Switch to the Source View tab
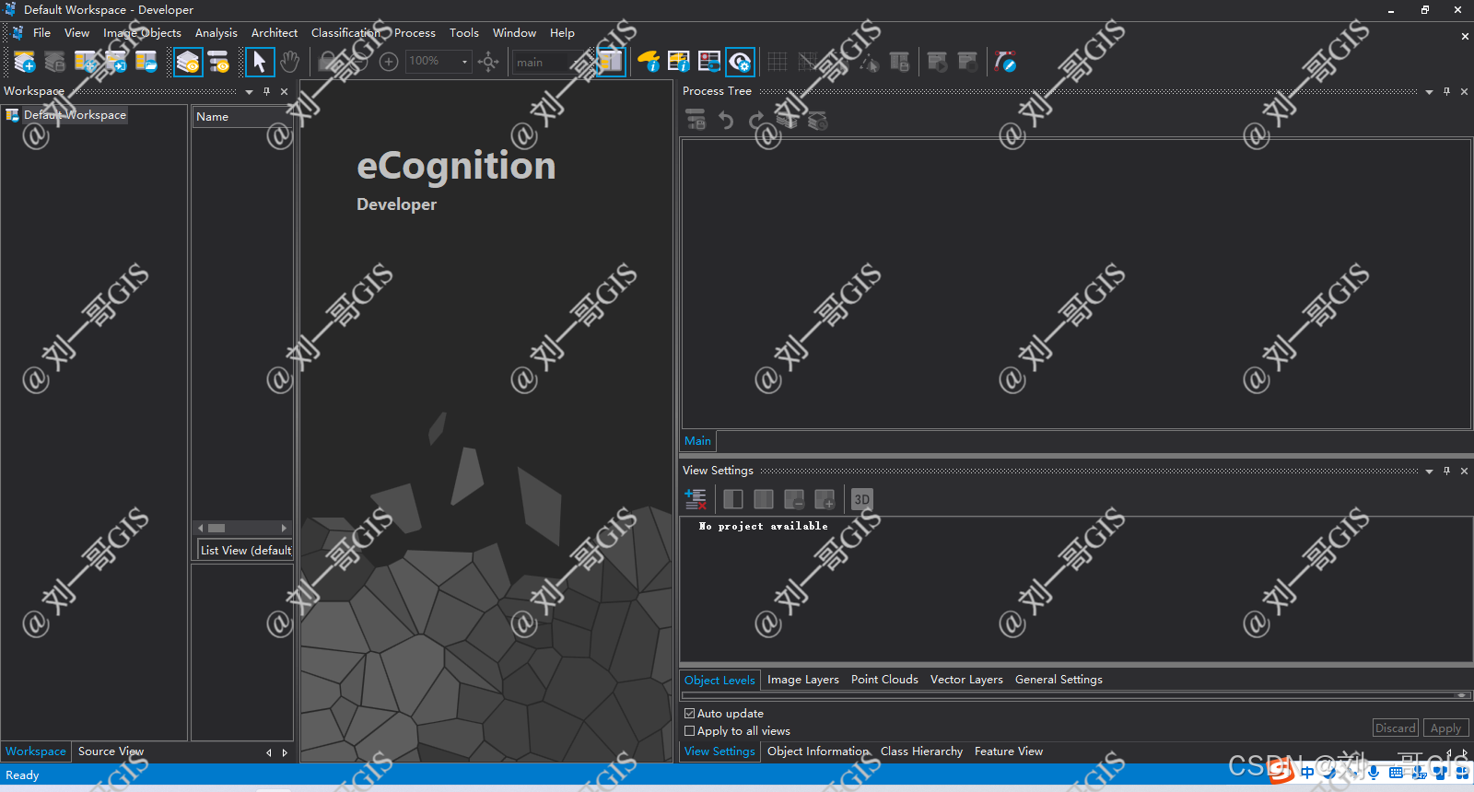Image resolution: width=1474 pixels, height=792 pixels. [111, 751]
